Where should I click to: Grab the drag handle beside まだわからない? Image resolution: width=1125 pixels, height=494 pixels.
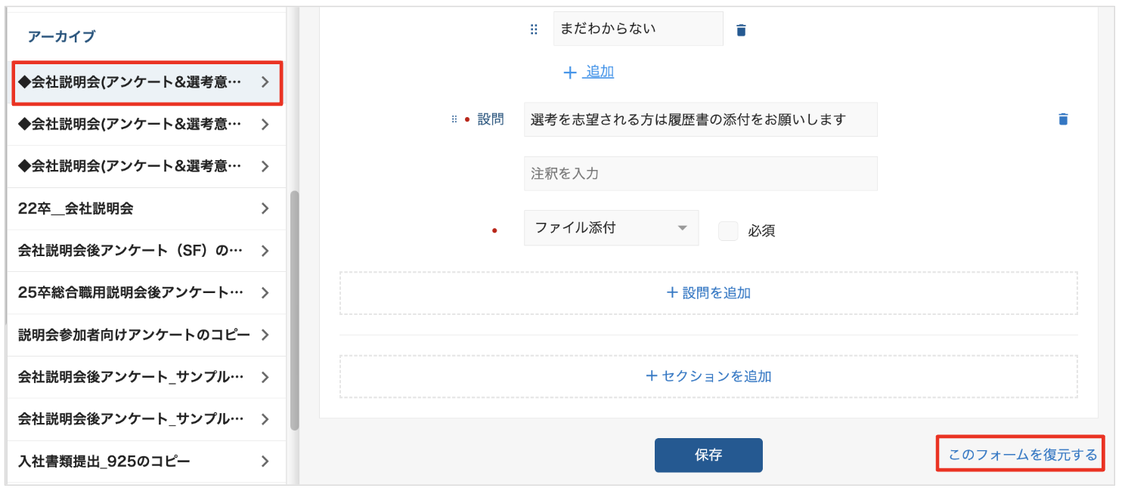[x=534, y=29]
